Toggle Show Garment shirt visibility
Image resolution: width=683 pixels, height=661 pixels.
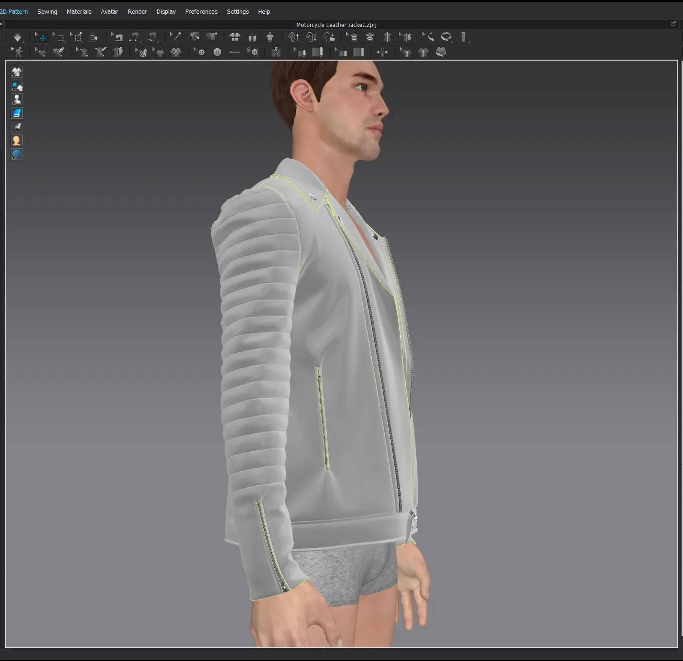pos(17,72)
